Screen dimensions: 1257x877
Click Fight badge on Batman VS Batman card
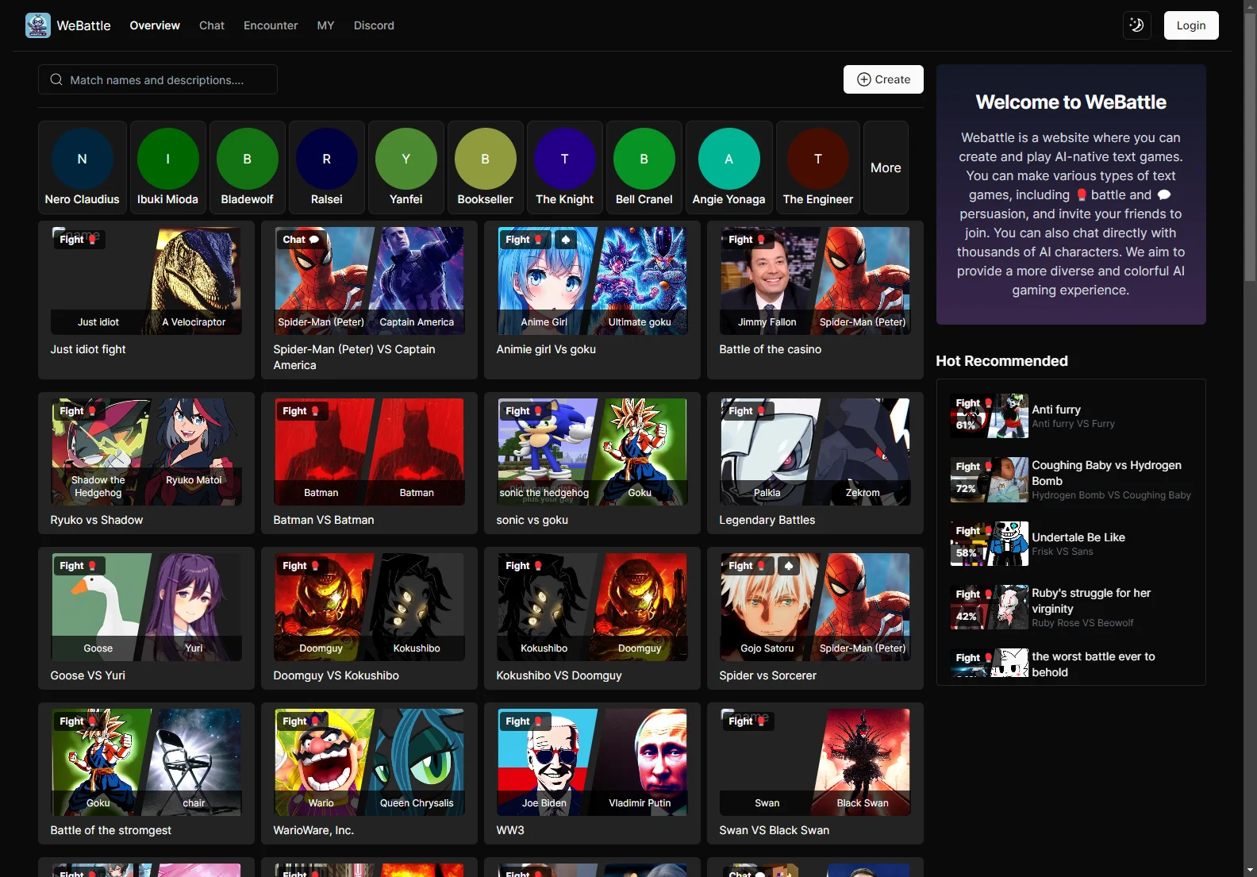click(x=301, y=410)
